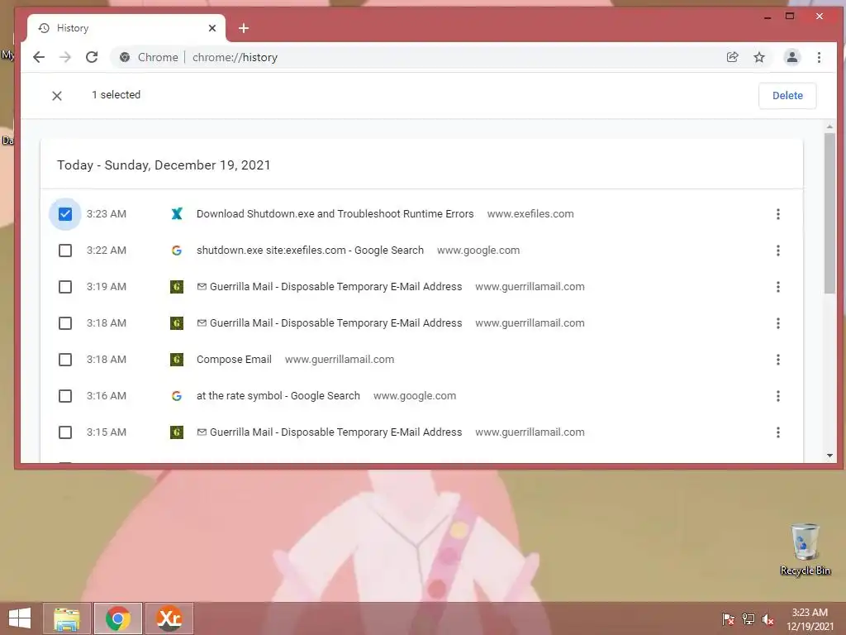
Task: Delete the selected history entry
Action: point(787,96)
